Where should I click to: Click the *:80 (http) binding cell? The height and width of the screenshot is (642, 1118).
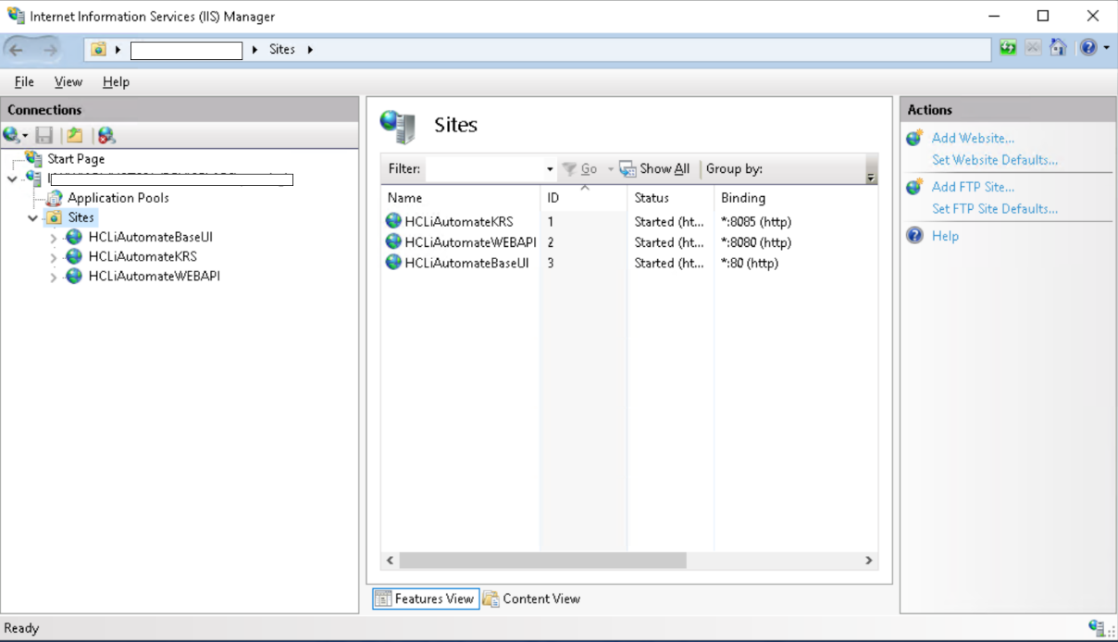point(750,263)
